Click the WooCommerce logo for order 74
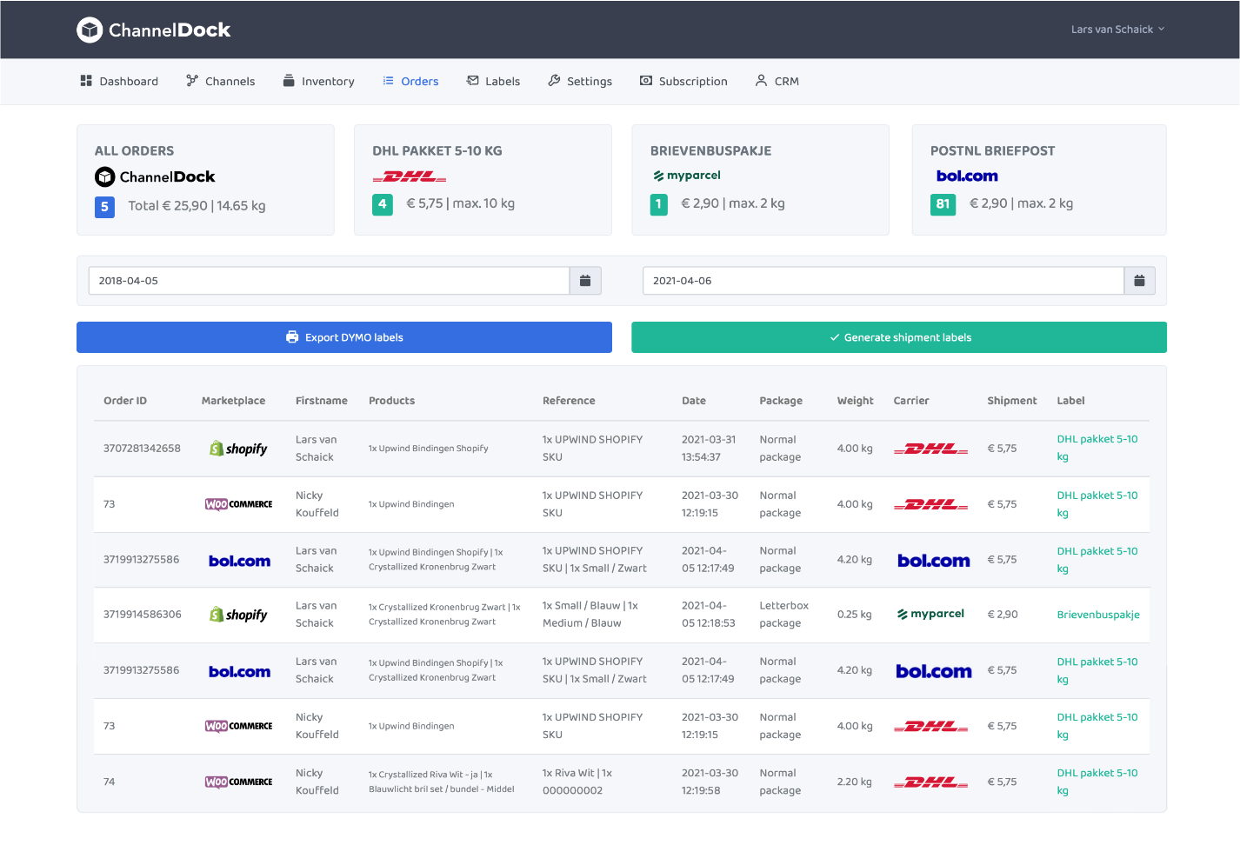1240x845 pixels. tap(238, 782)
